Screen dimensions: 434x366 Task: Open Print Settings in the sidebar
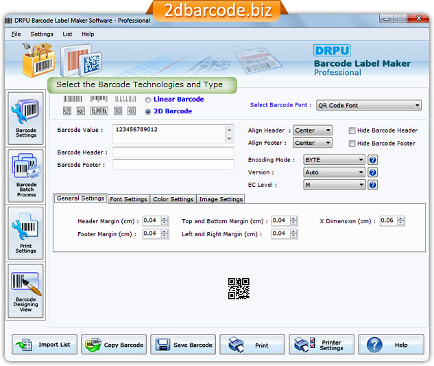click(x=26, y=233)
